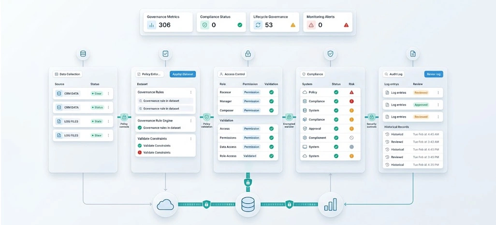The image size is (496, 225).
Task: Select the Access Control panel header tag
Action: [233, 74]
